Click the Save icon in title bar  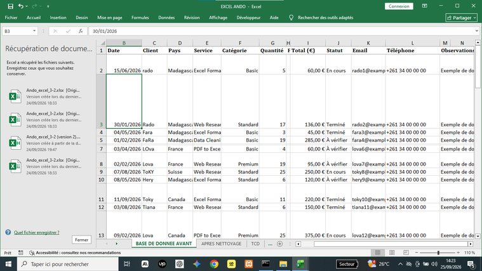pos(10,6)
